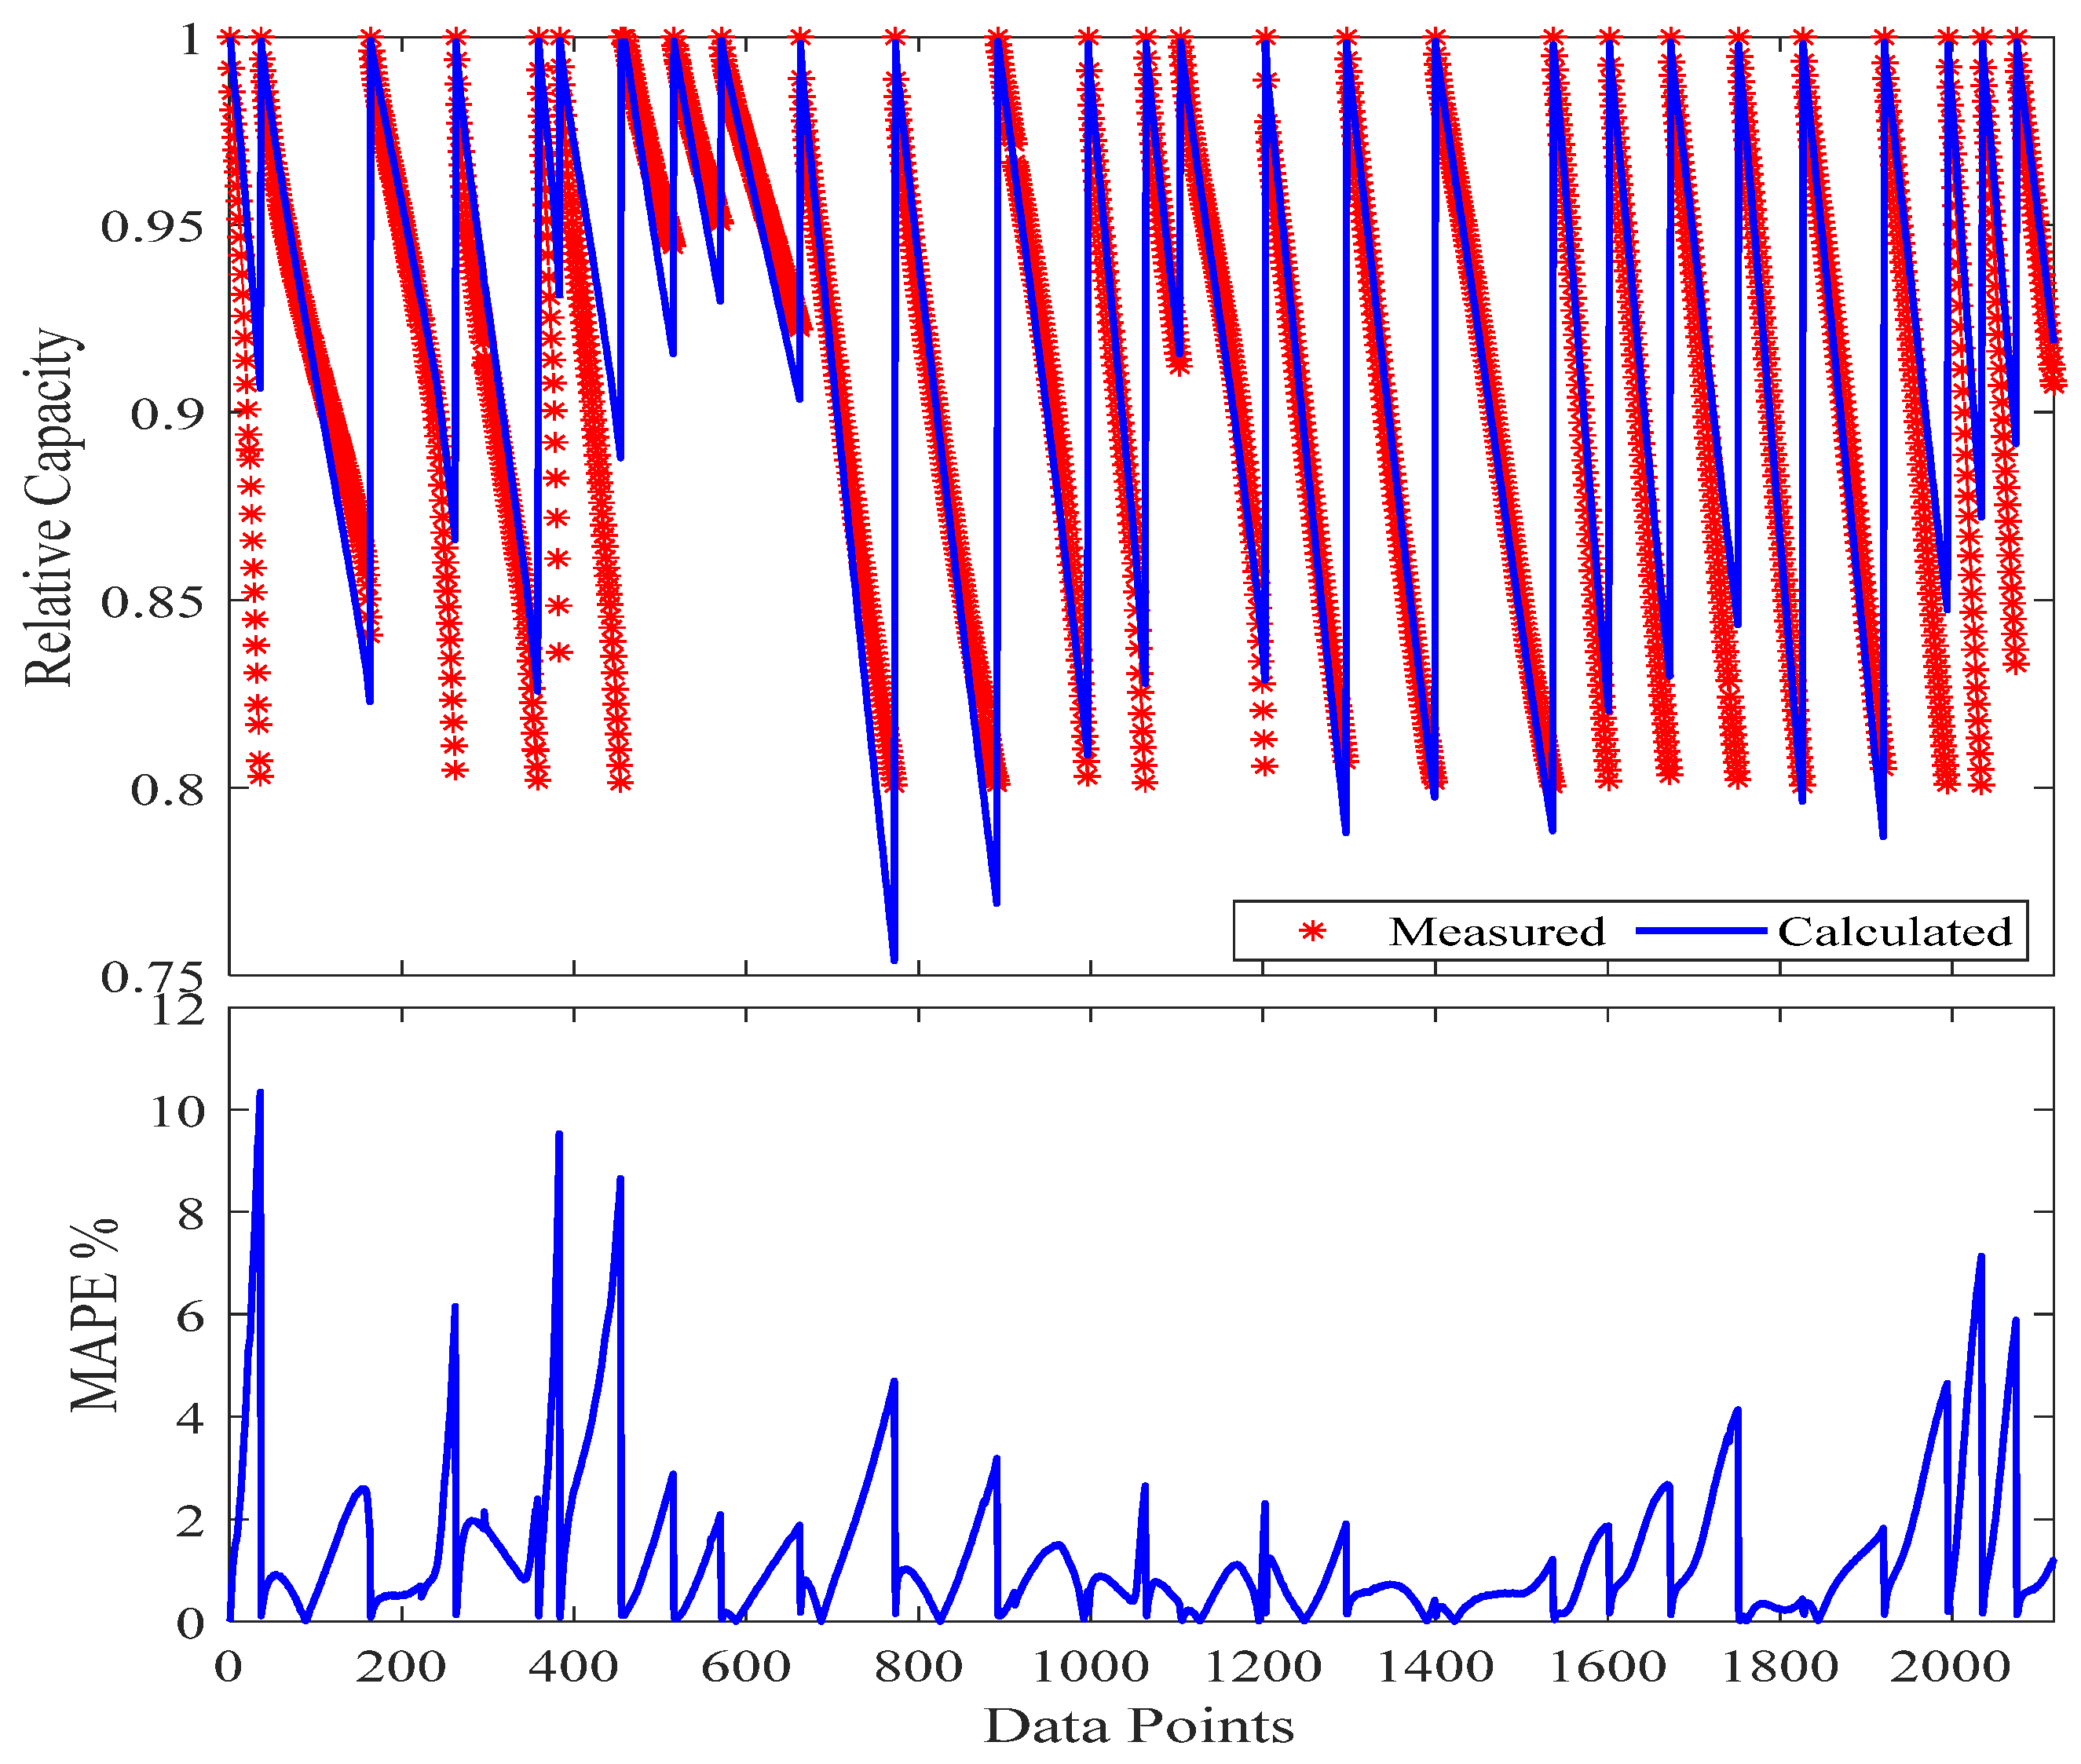This screenshot has width=2081, height=1764.
Task: Click the blue line sample in legend
Action: (1700, 932)
